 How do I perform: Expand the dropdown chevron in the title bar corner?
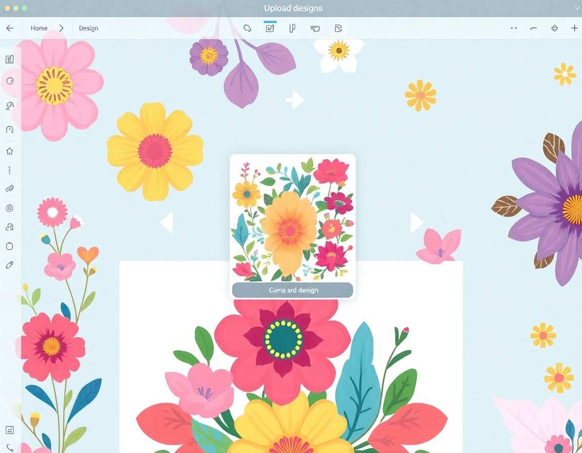click(576, 8)
